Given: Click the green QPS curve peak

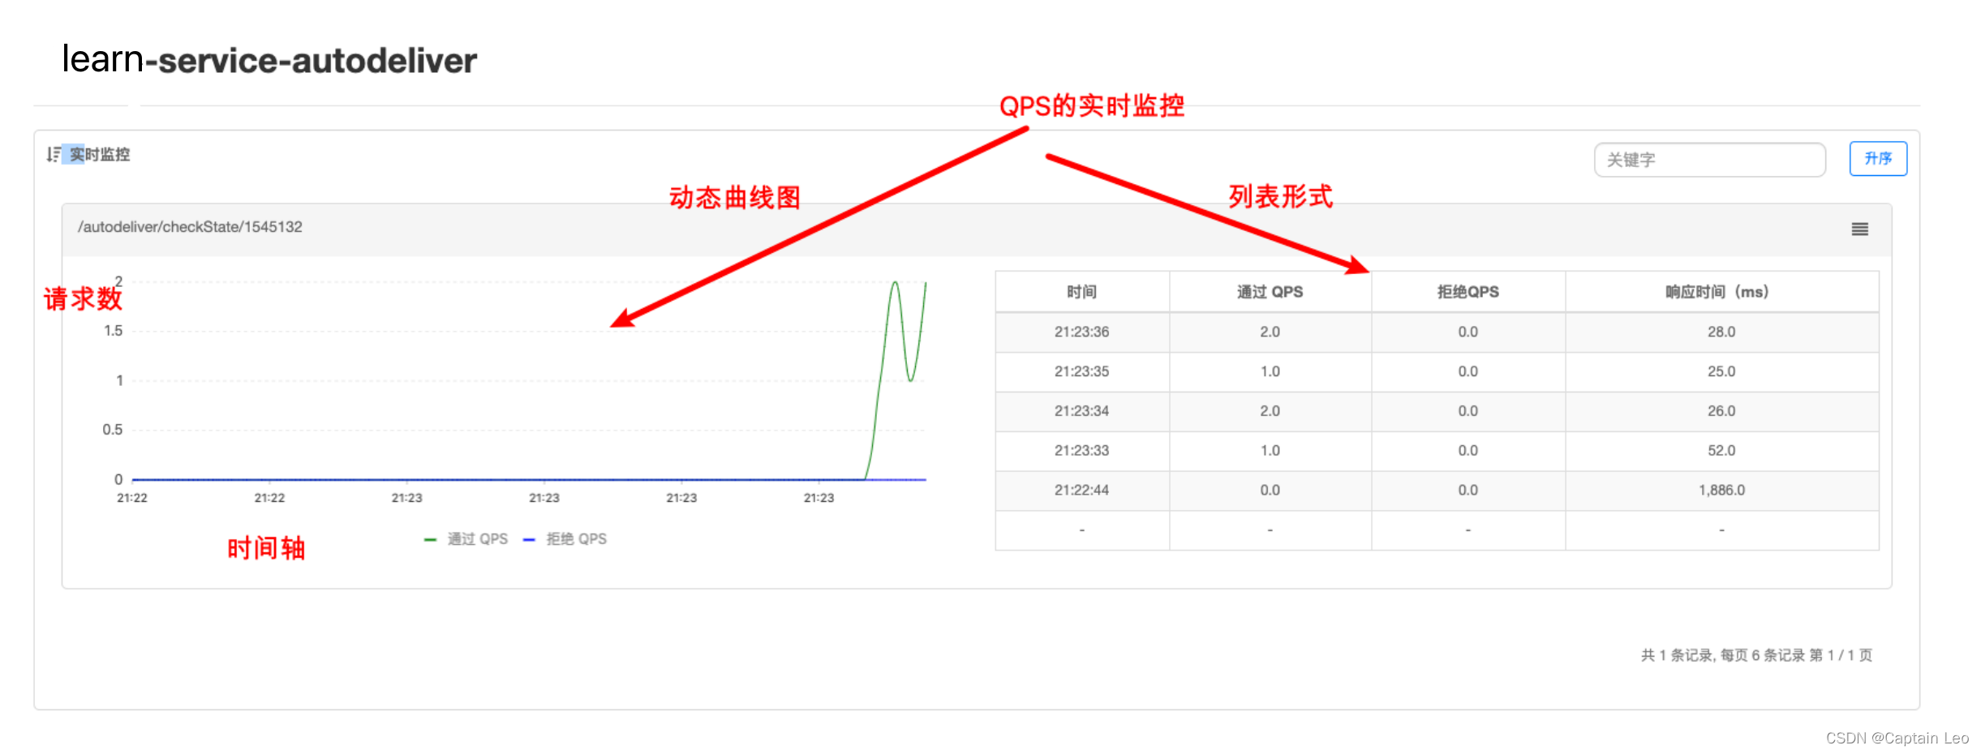Looking at the screenshot, I should 895,283.
